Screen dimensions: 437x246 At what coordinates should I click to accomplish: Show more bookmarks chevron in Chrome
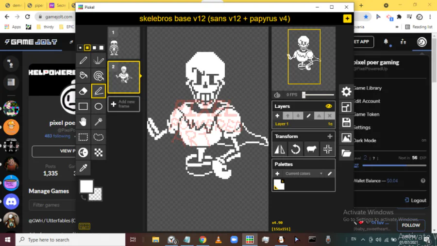[x=397, y=27]
